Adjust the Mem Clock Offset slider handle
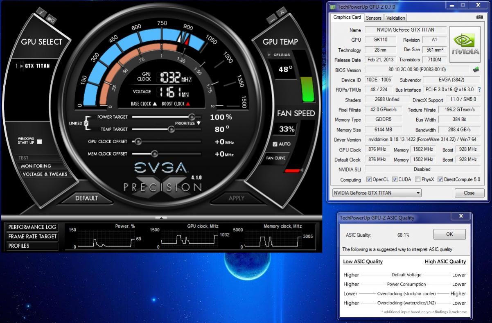492x323 pixels. 154,154
